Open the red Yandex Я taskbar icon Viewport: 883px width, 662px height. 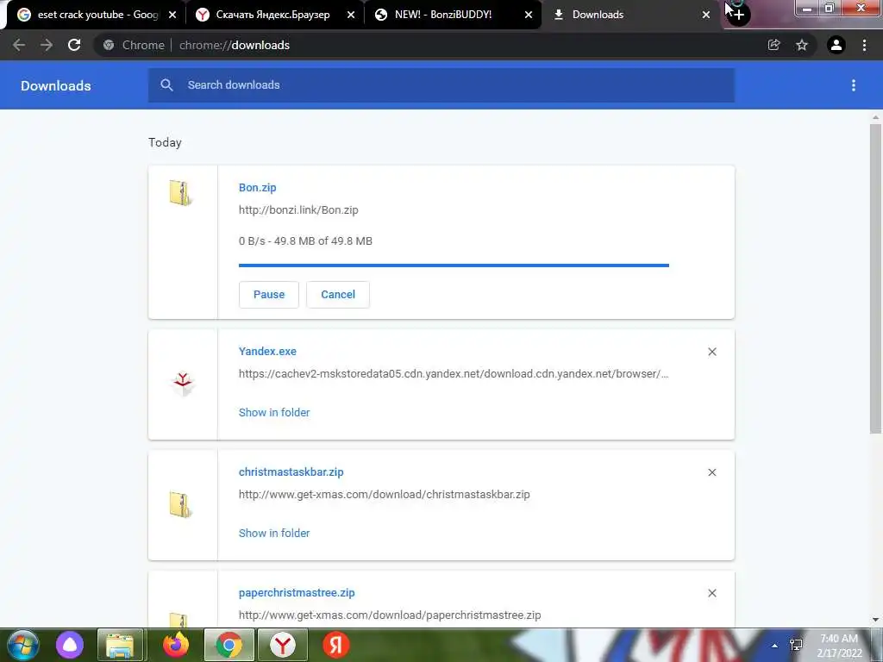click(x=336, y=645)
